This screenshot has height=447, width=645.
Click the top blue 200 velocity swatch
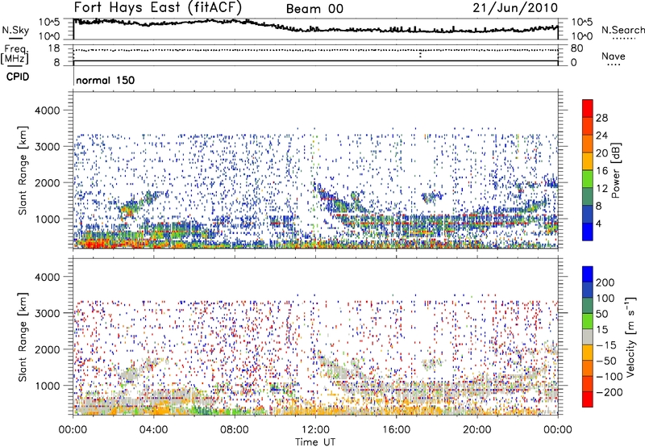click(x=588, y=274)
